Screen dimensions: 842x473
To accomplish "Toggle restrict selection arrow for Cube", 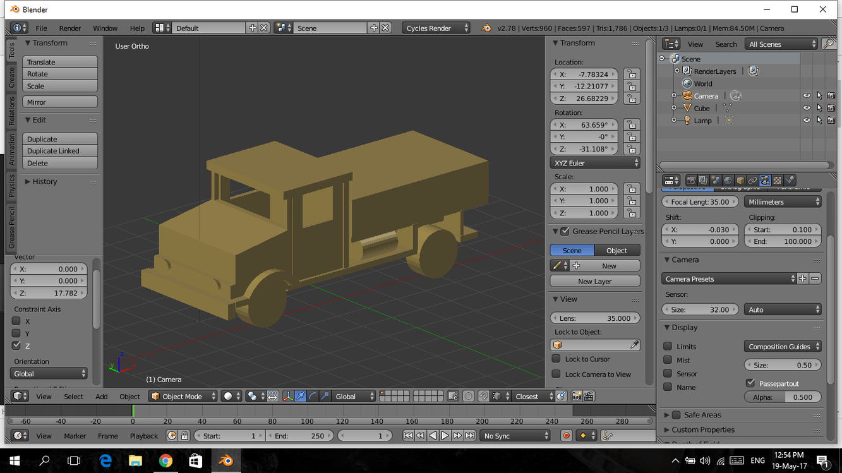I will click(819, 108).
